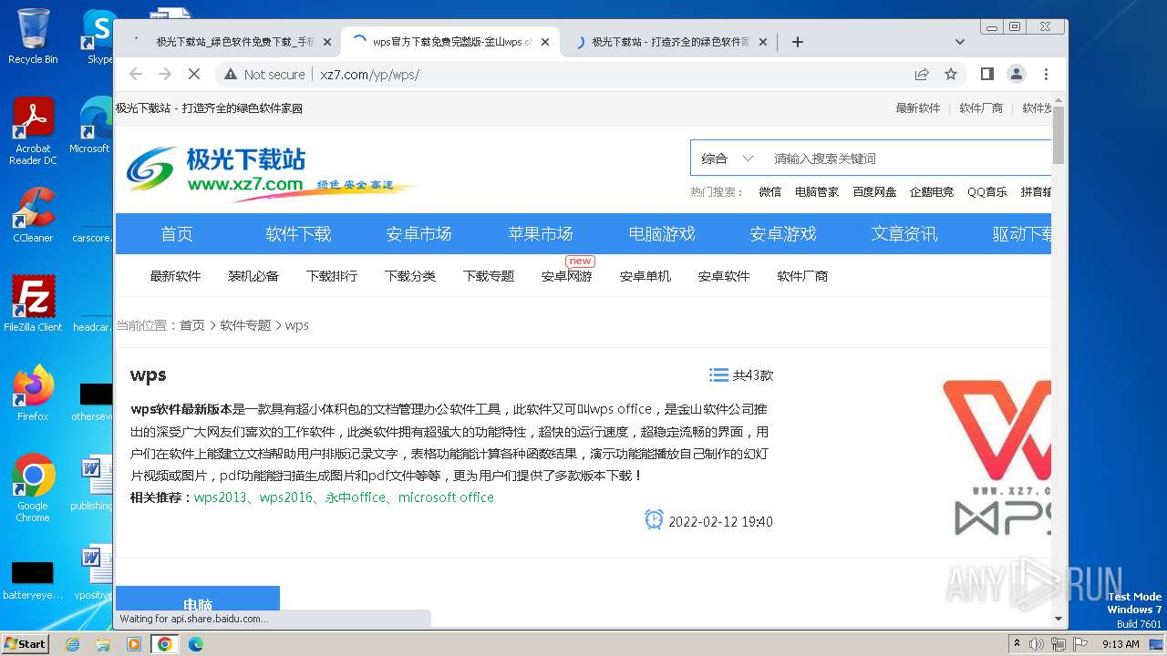
Task: Open the 文章资讯 navigation item
Action: [x=904, y=234]
